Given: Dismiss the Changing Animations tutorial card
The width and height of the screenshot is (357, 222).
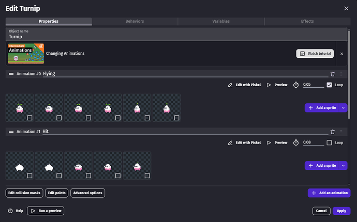Looking at the screenshot, I should pos(342,54).
